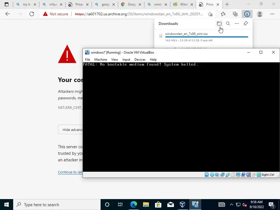
Task: Click the 'Hide advanced' button
Action: 70,130
